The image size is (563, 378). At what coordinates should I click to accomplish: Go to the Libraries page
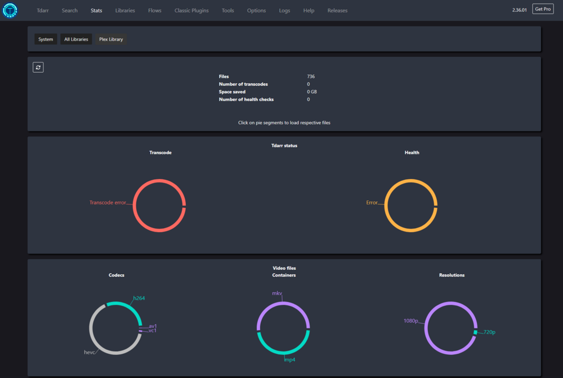[x=125, y=10]
